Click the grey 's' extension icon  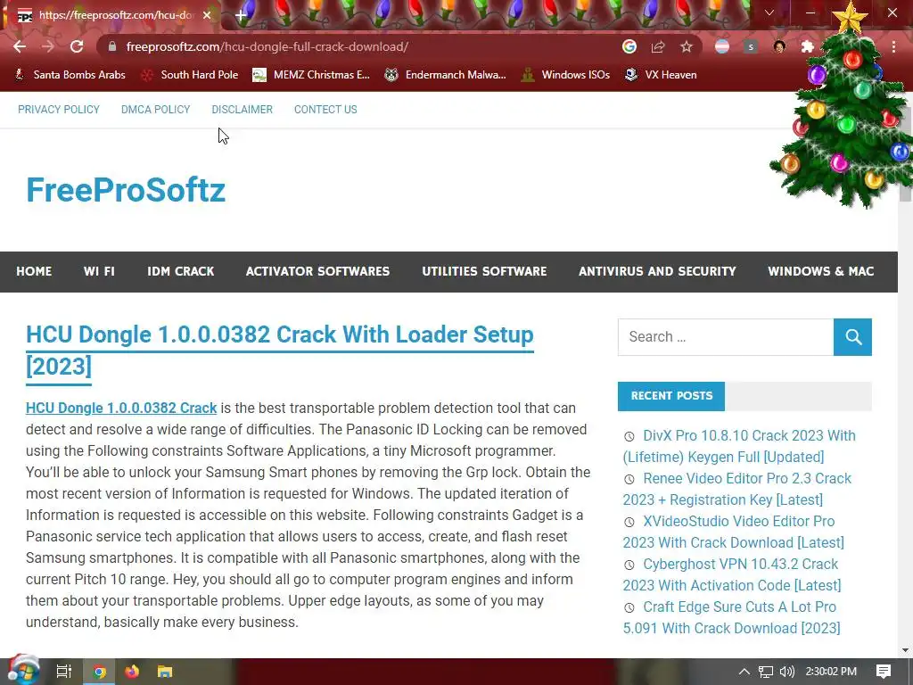click(751, 46)
